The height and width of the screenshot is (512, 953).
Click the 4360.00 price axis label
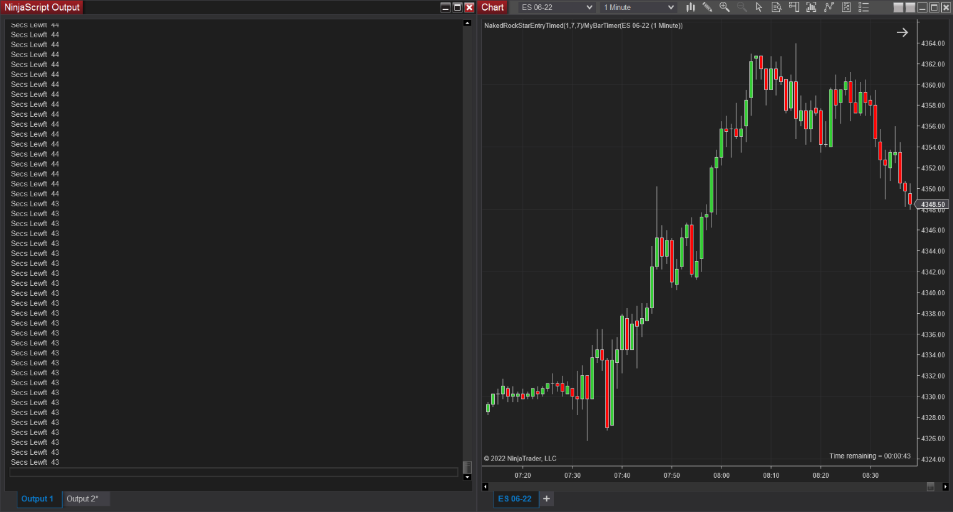click(x=933, y=85)
